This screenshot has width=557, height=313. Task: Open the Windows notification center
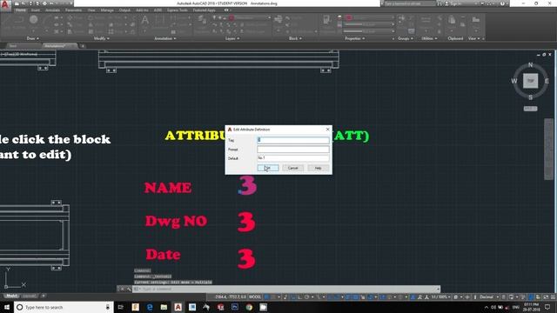click(x=547, y=307)
